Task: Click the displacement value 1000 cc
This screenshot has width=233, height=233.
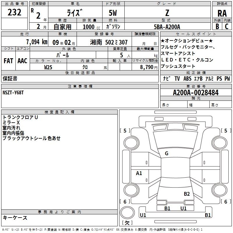Action: [91, 27]
